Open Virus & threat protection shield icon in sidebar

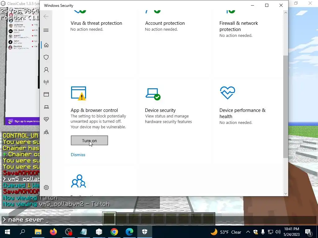pos(46,57)
